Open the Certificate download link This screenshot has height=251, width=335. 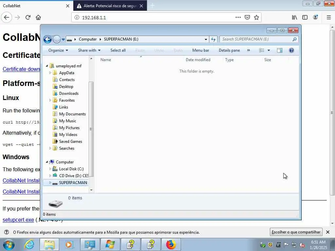coord(21,69)
